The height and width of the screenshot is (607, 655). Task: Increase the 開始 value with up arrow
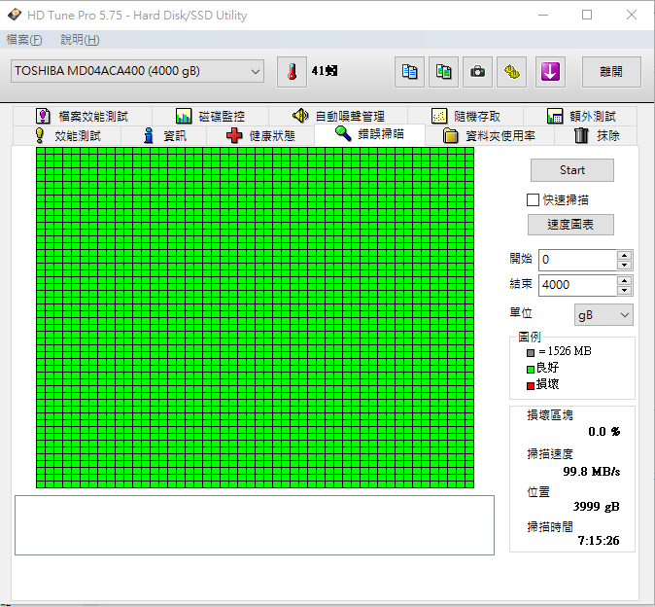pos(625,255)
